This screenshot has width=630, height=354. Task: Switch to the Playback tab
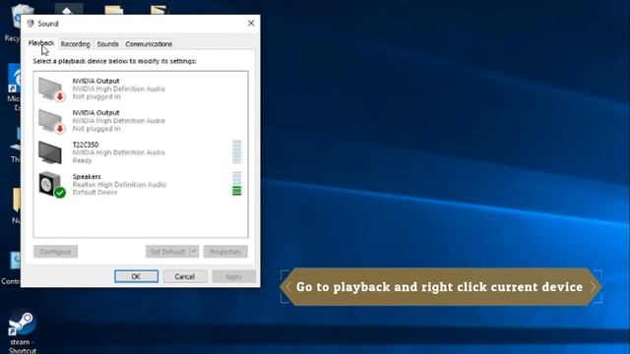[41, 43]
